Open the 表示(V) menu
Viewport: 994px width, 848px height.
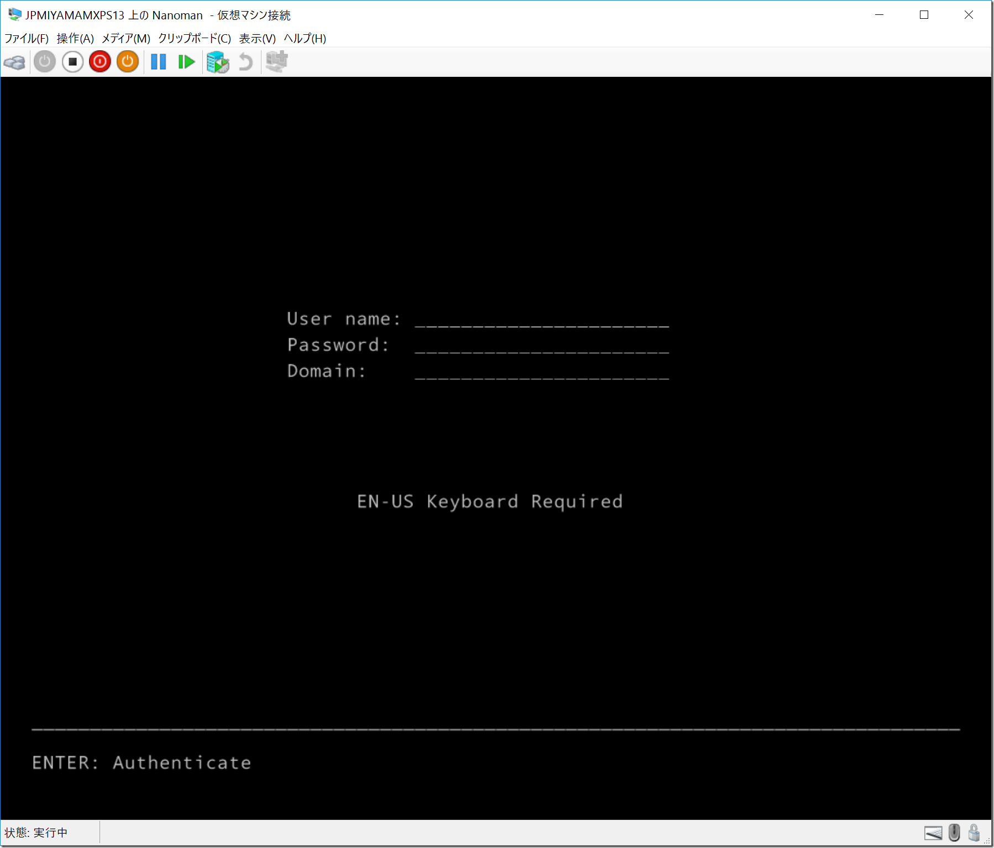click(x=258, y=38)
